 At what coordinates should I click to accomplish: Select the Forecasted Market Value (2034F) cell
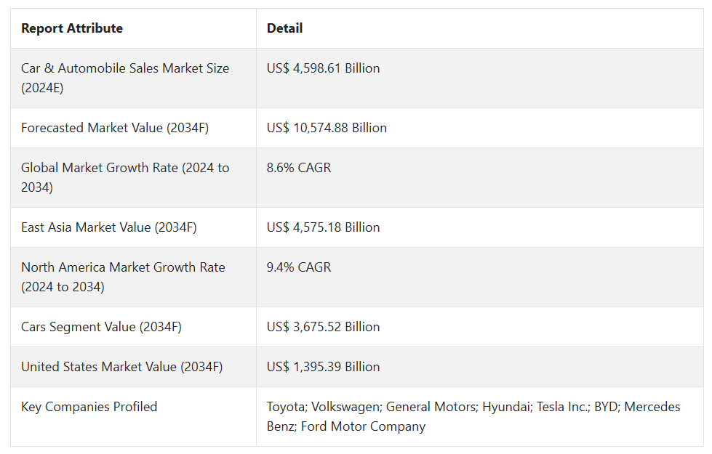click(x=115, y=128)
